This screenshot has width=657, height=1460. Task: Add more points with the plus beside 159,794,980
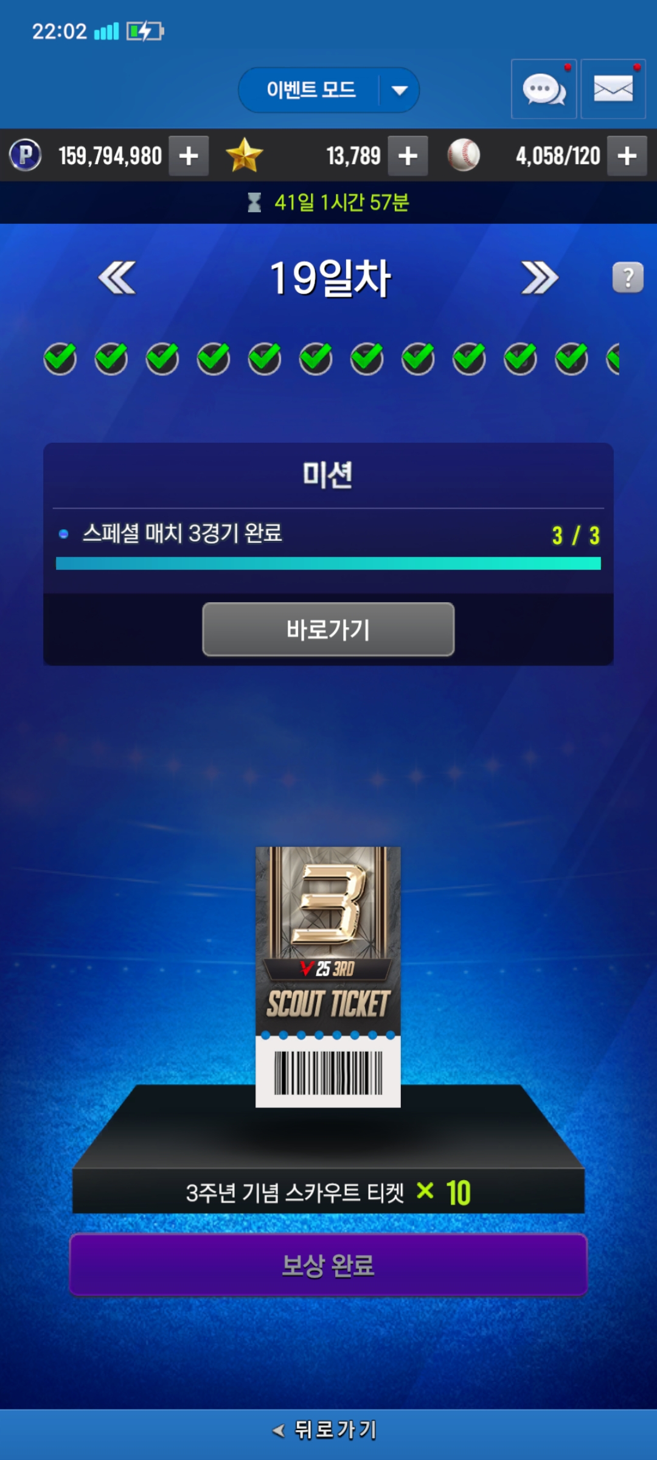point(189,156)
